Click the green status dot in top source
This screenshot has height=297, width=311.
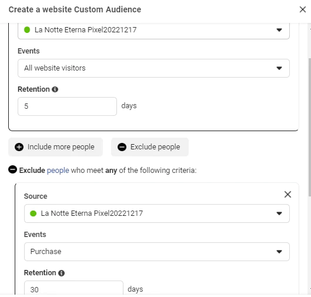pos(27,30)
